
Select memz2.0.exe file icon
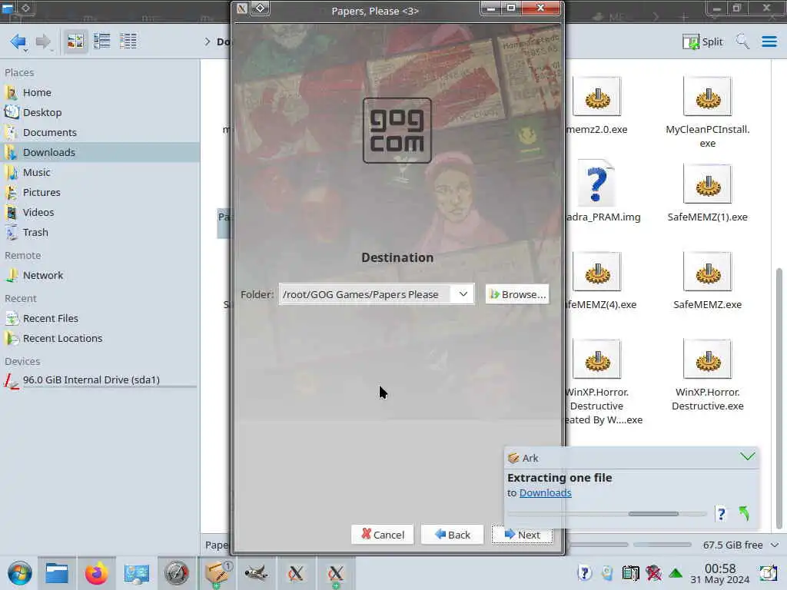tap(596, 96)
